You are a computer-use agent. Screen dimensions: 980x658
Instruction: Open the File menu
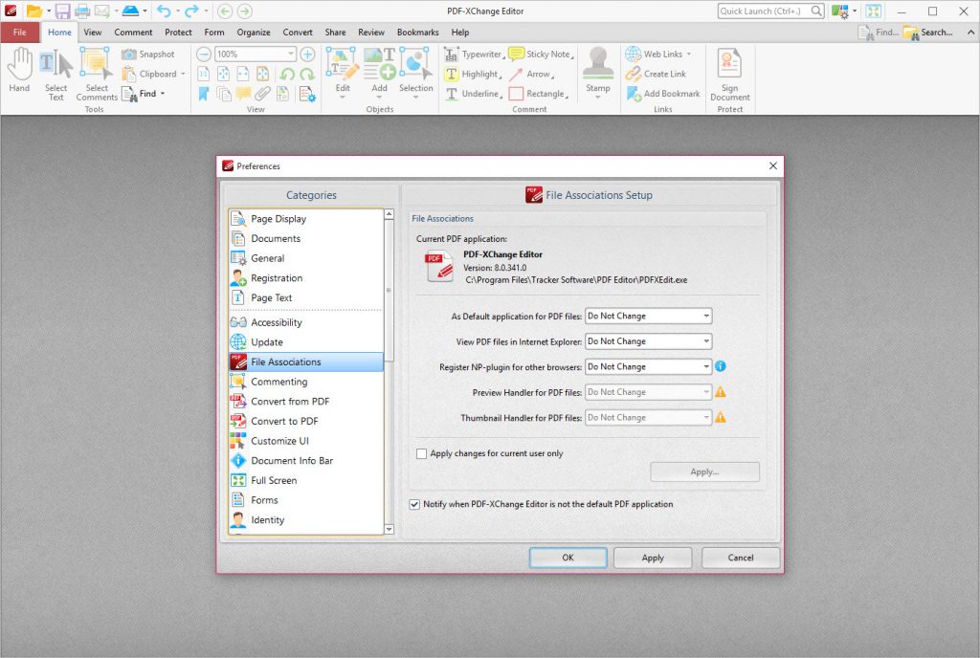pyautogui.click(x=20, y=33)
